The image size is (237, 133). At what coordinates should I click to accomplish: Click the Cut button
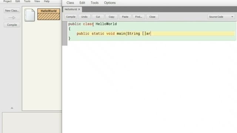tap(98, 17)
